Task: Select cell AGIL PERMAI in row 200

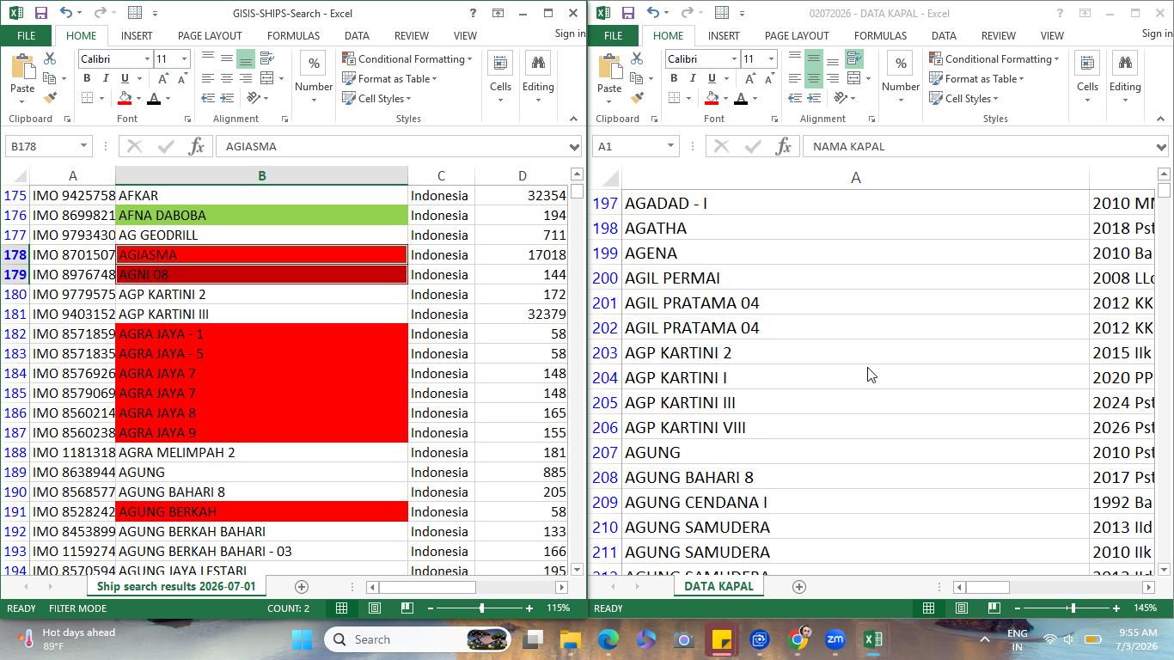Action: 855,278
